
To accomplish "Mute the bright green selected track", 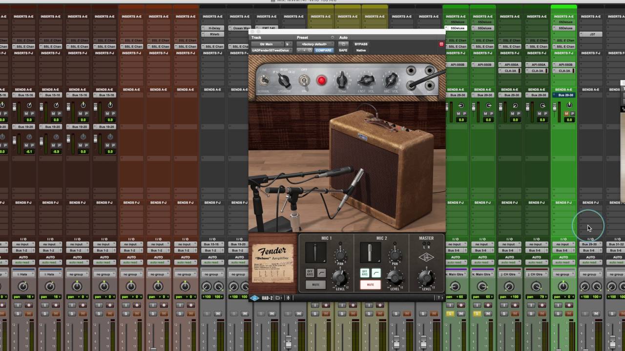I will click(569, 313).
